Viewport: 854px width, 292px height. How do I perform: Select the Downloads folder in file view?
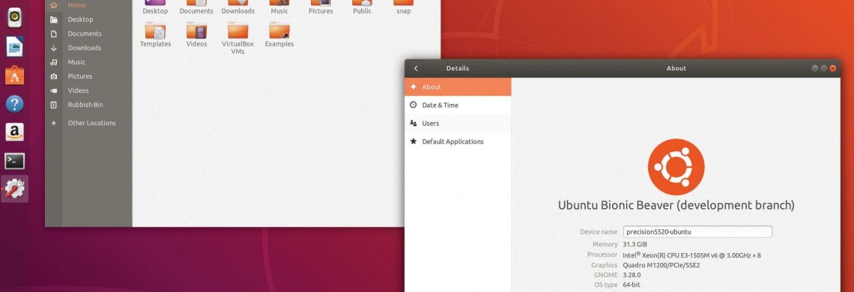point(238,7)
